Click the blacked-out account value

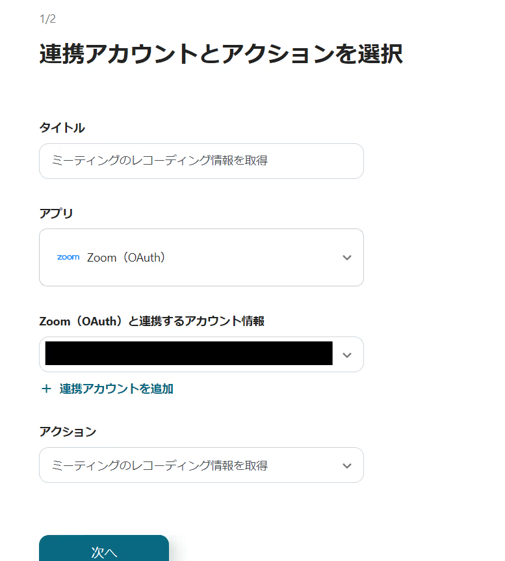(x=188, y=353)
